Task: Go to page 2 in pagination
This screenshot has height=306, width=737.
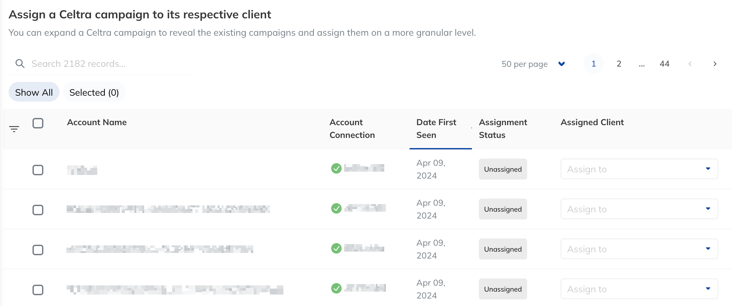Action: click(619, 64)
